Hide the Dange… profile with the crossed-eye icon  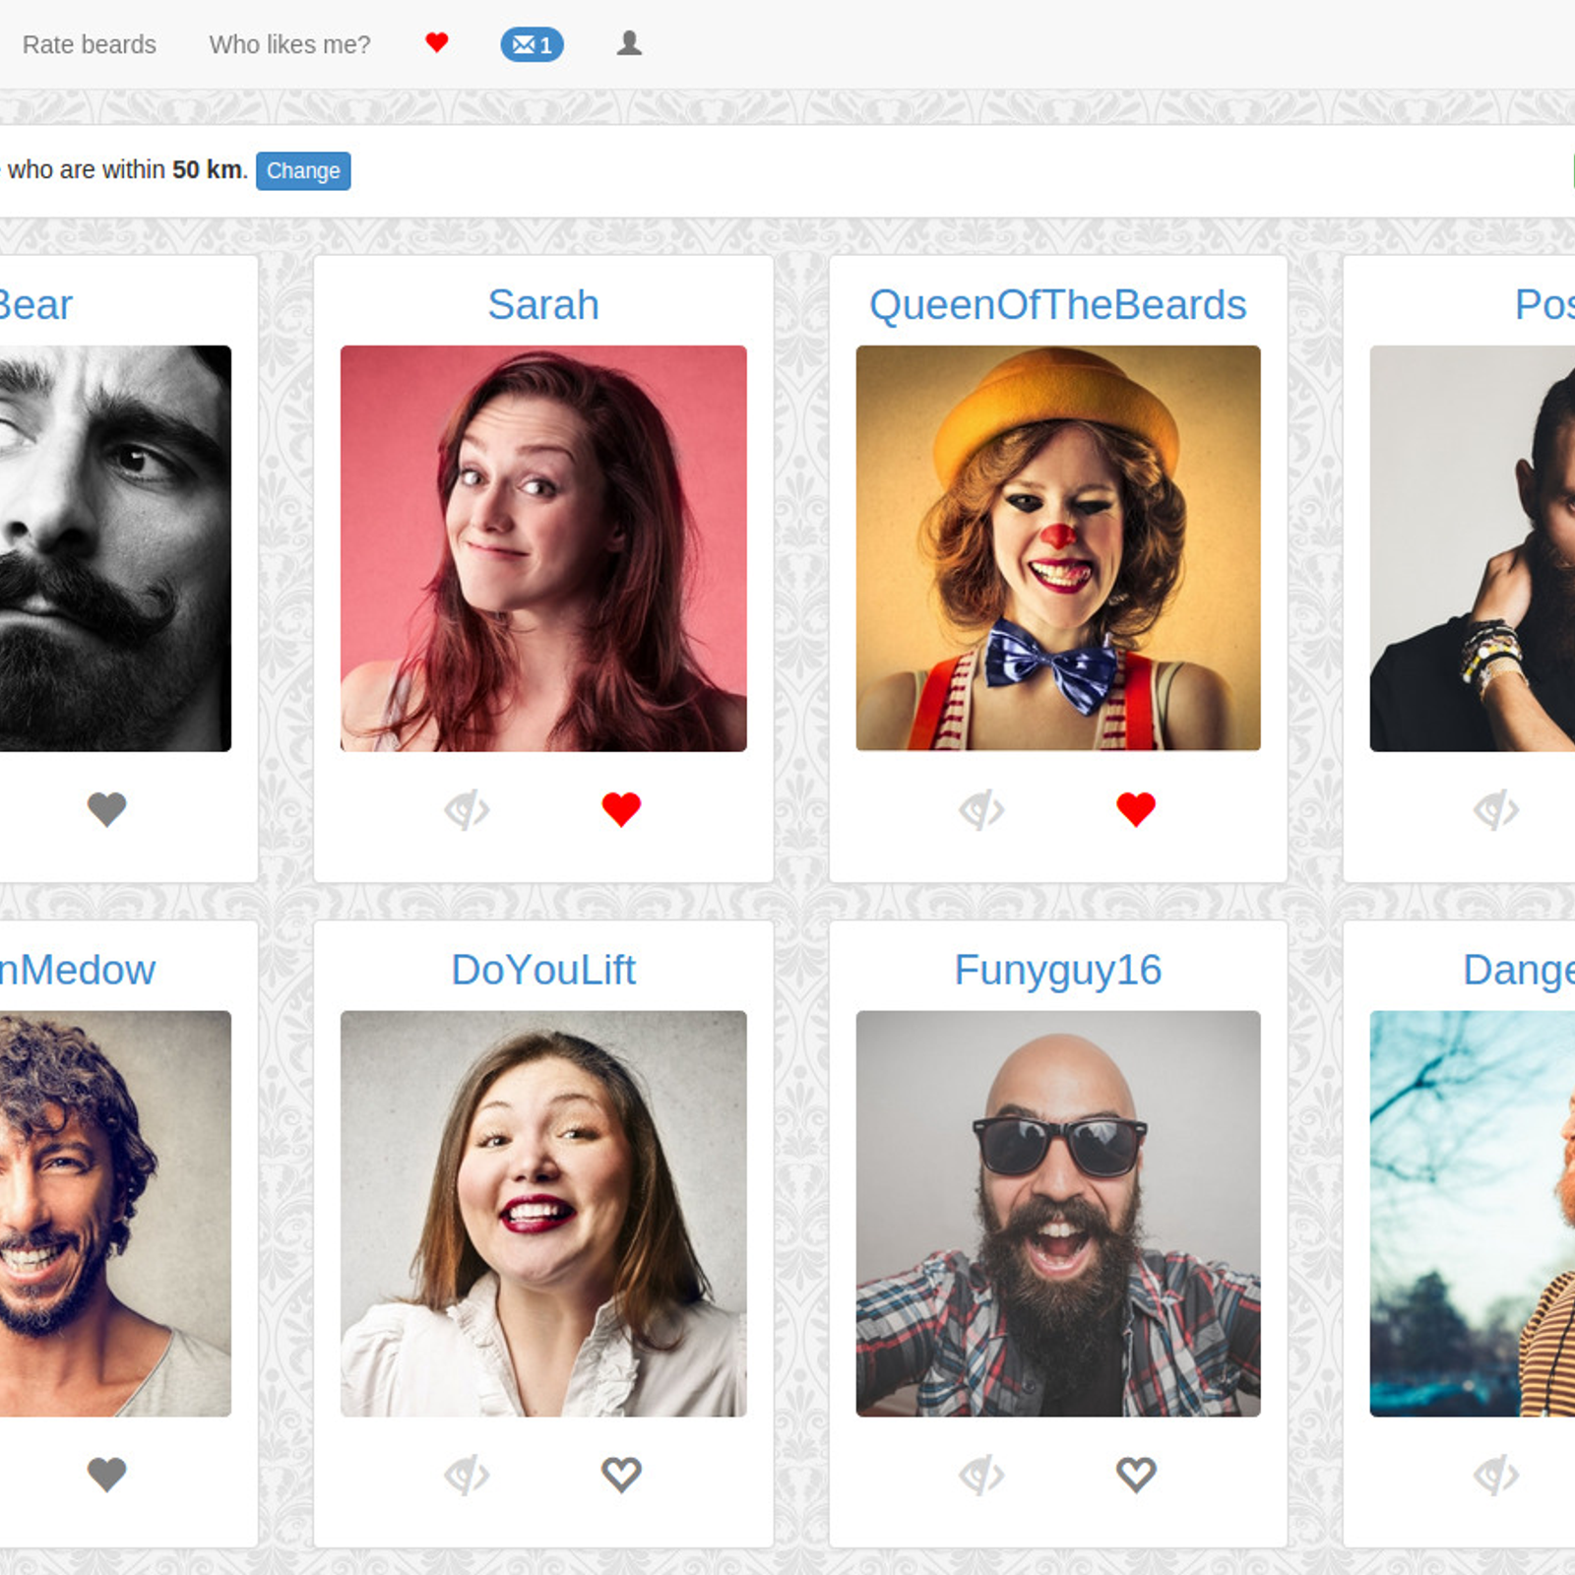[1496, 1476]
